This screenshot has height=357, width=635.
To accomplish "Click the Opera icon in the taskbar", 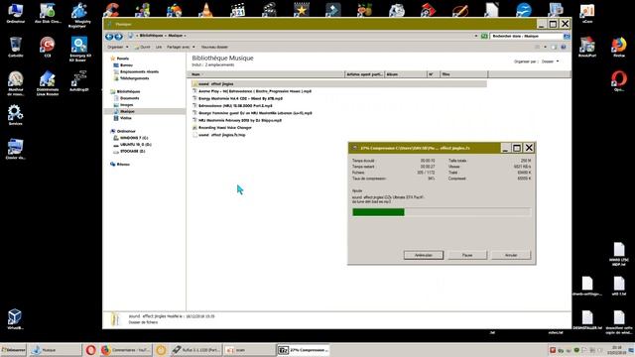I will [x=90, y=350].
